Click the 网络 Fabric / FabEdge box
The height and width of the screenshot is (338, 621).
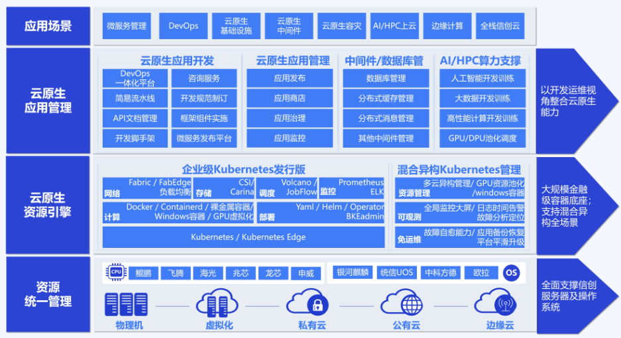coord(147,188)
